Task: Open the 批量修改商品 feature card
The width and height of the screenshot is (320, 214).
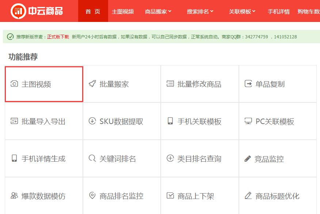Action: 200,84
